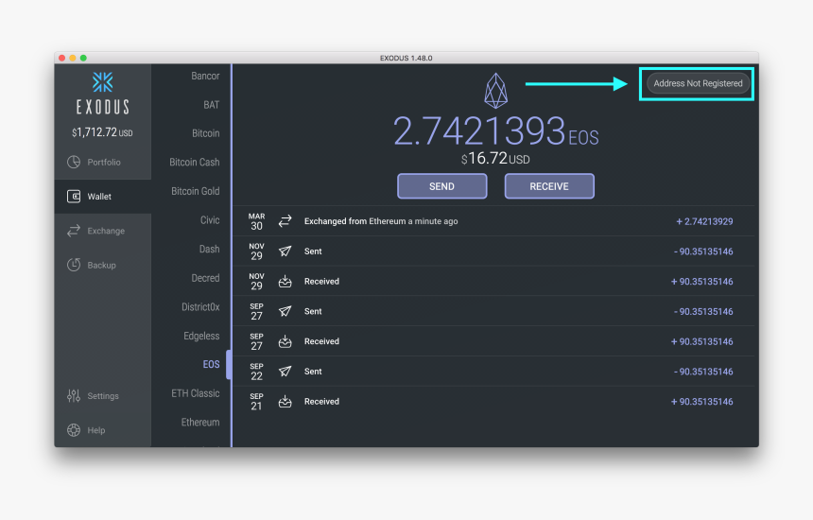The height and width of the screenshot is (520, 813).
Task: Click sent paper-plane icon on Sep 22 row
Action: point(285,372)
